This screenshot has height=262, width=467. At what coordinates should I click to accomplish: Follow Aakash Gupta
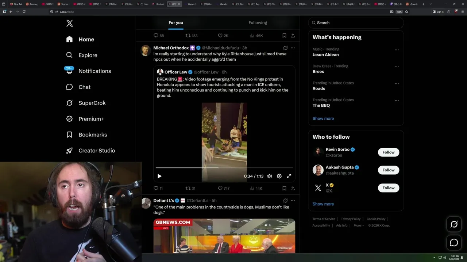389,170
